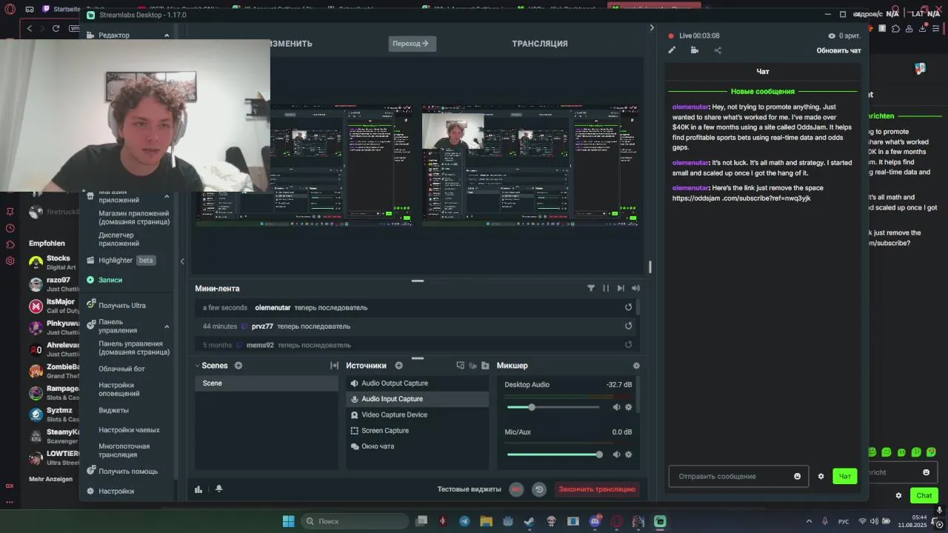Open the oddsjam link in chat message
Viewport: 948px width, 533px height.
pos(741,198)
